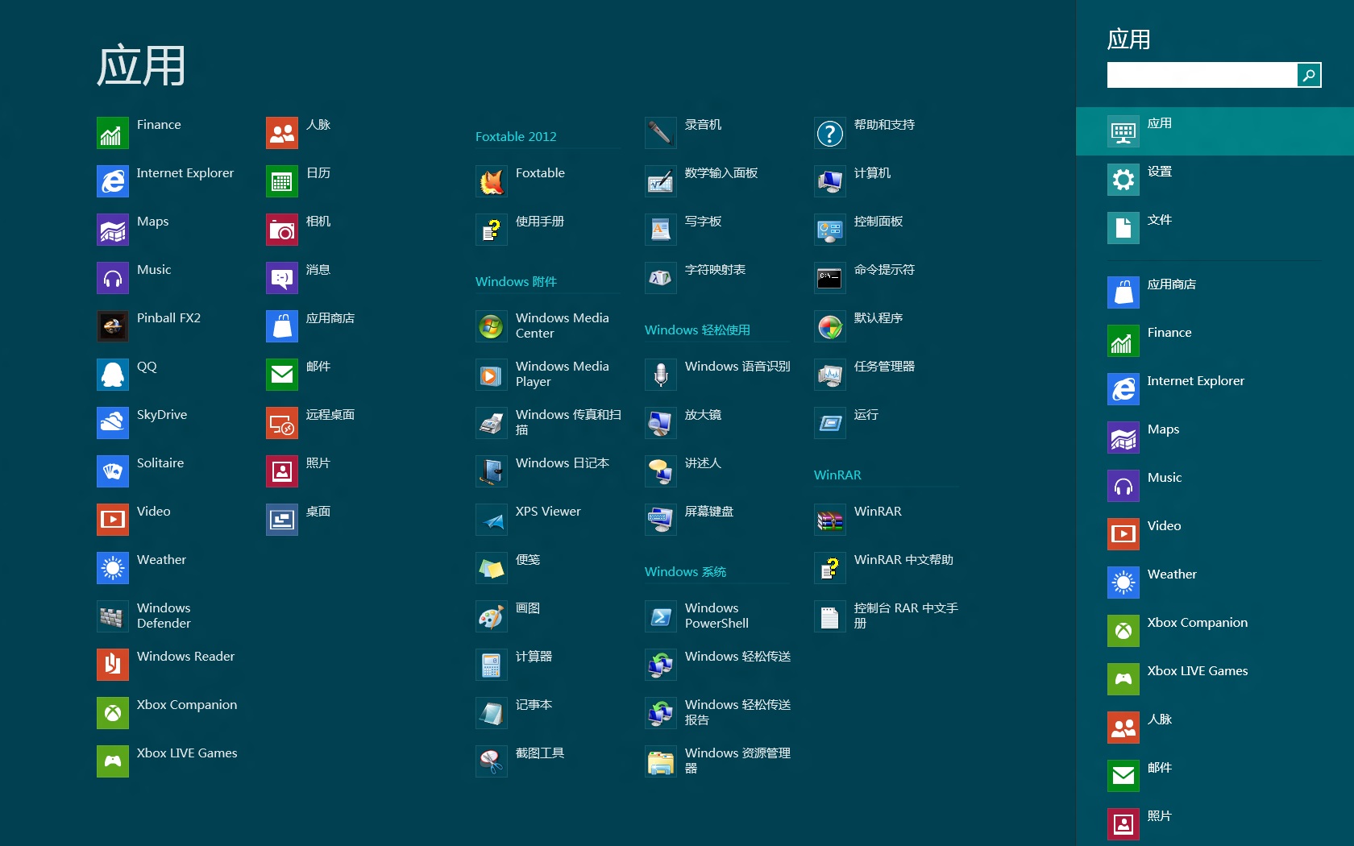Open 控制台 RAR 中文手册 entry

[x=887, y=616]
